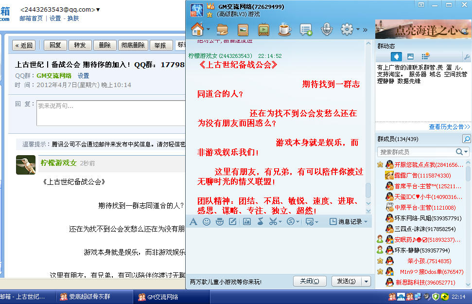Click the circled S search icon
472x304 pixels.
tap(291, 222)
